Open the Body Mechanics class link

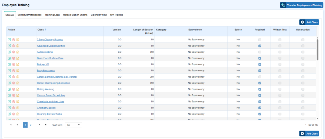point(46,70)
